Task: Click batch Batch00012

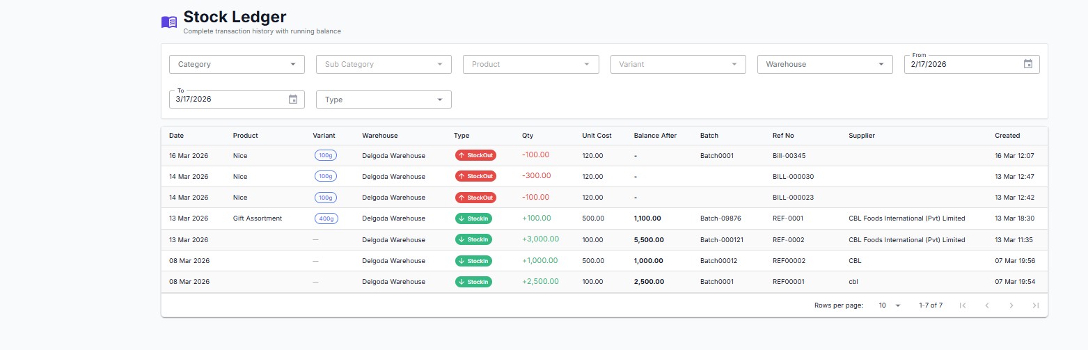Action: tap(718, 261)
